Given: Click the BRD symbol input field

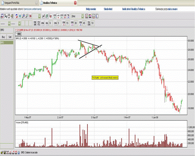Looking at the screenshot, I should pos(6,30).
